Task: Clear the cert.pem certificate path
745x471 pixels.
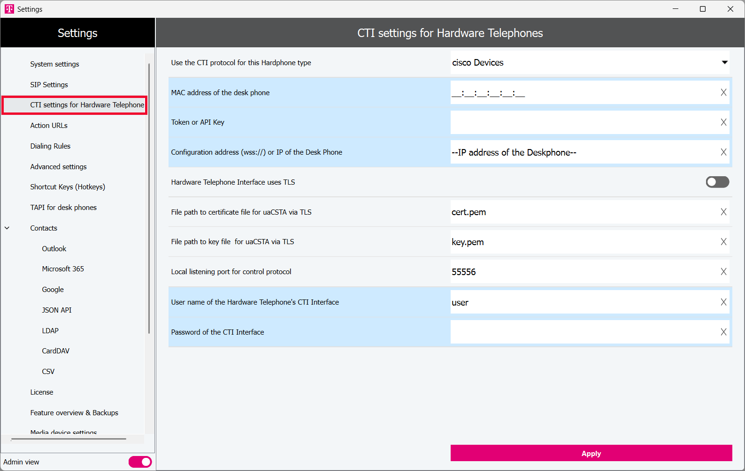Action: 723,212
